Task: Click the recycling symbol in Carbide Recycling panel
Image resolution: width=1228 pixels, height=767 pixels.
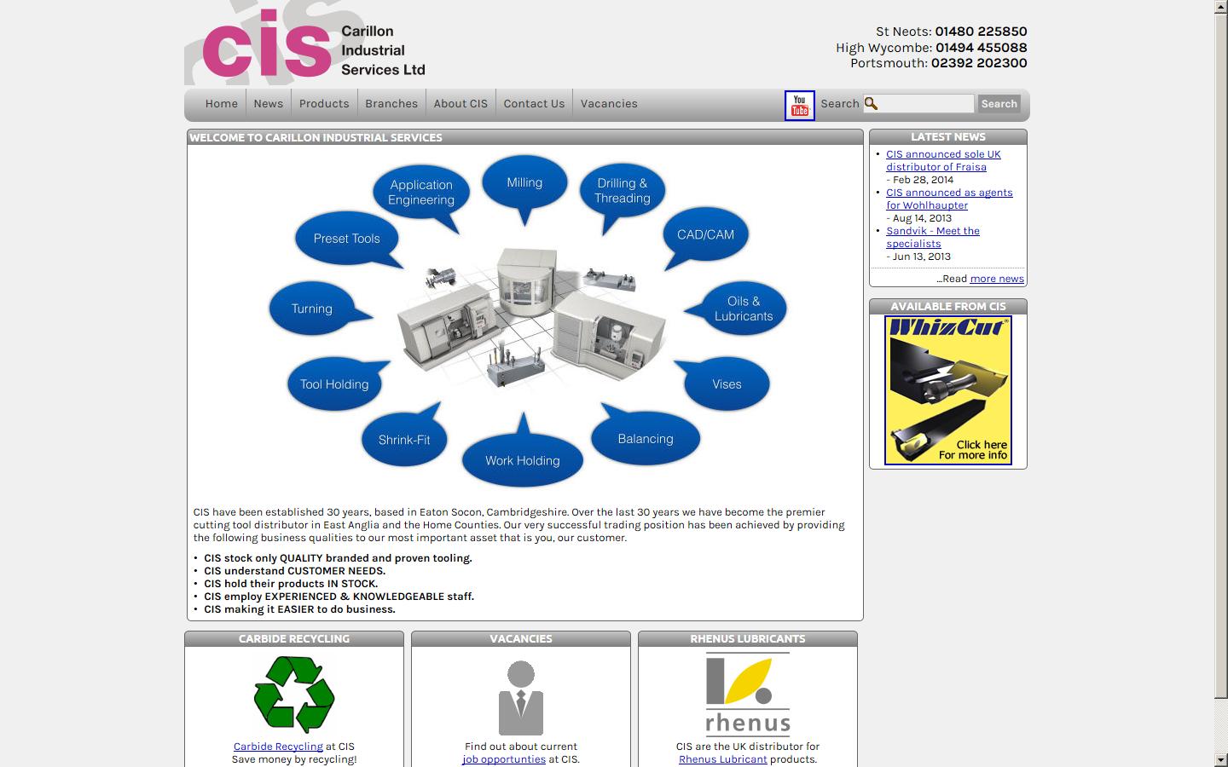Action: (293, 693)
